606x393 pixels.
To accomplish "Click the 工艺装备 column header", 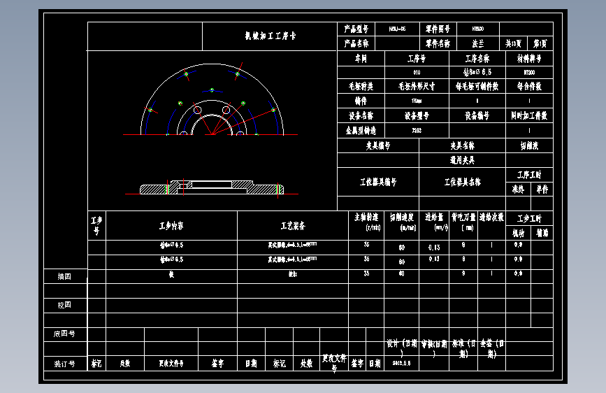I will click(x=292, y=226).
